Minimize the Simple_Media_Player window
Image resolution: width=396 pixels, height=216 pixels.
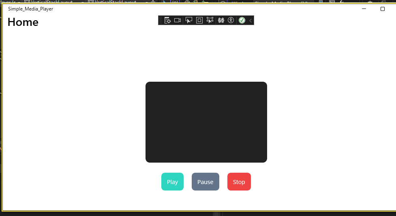pyautogui.click(x=364, y=9)
